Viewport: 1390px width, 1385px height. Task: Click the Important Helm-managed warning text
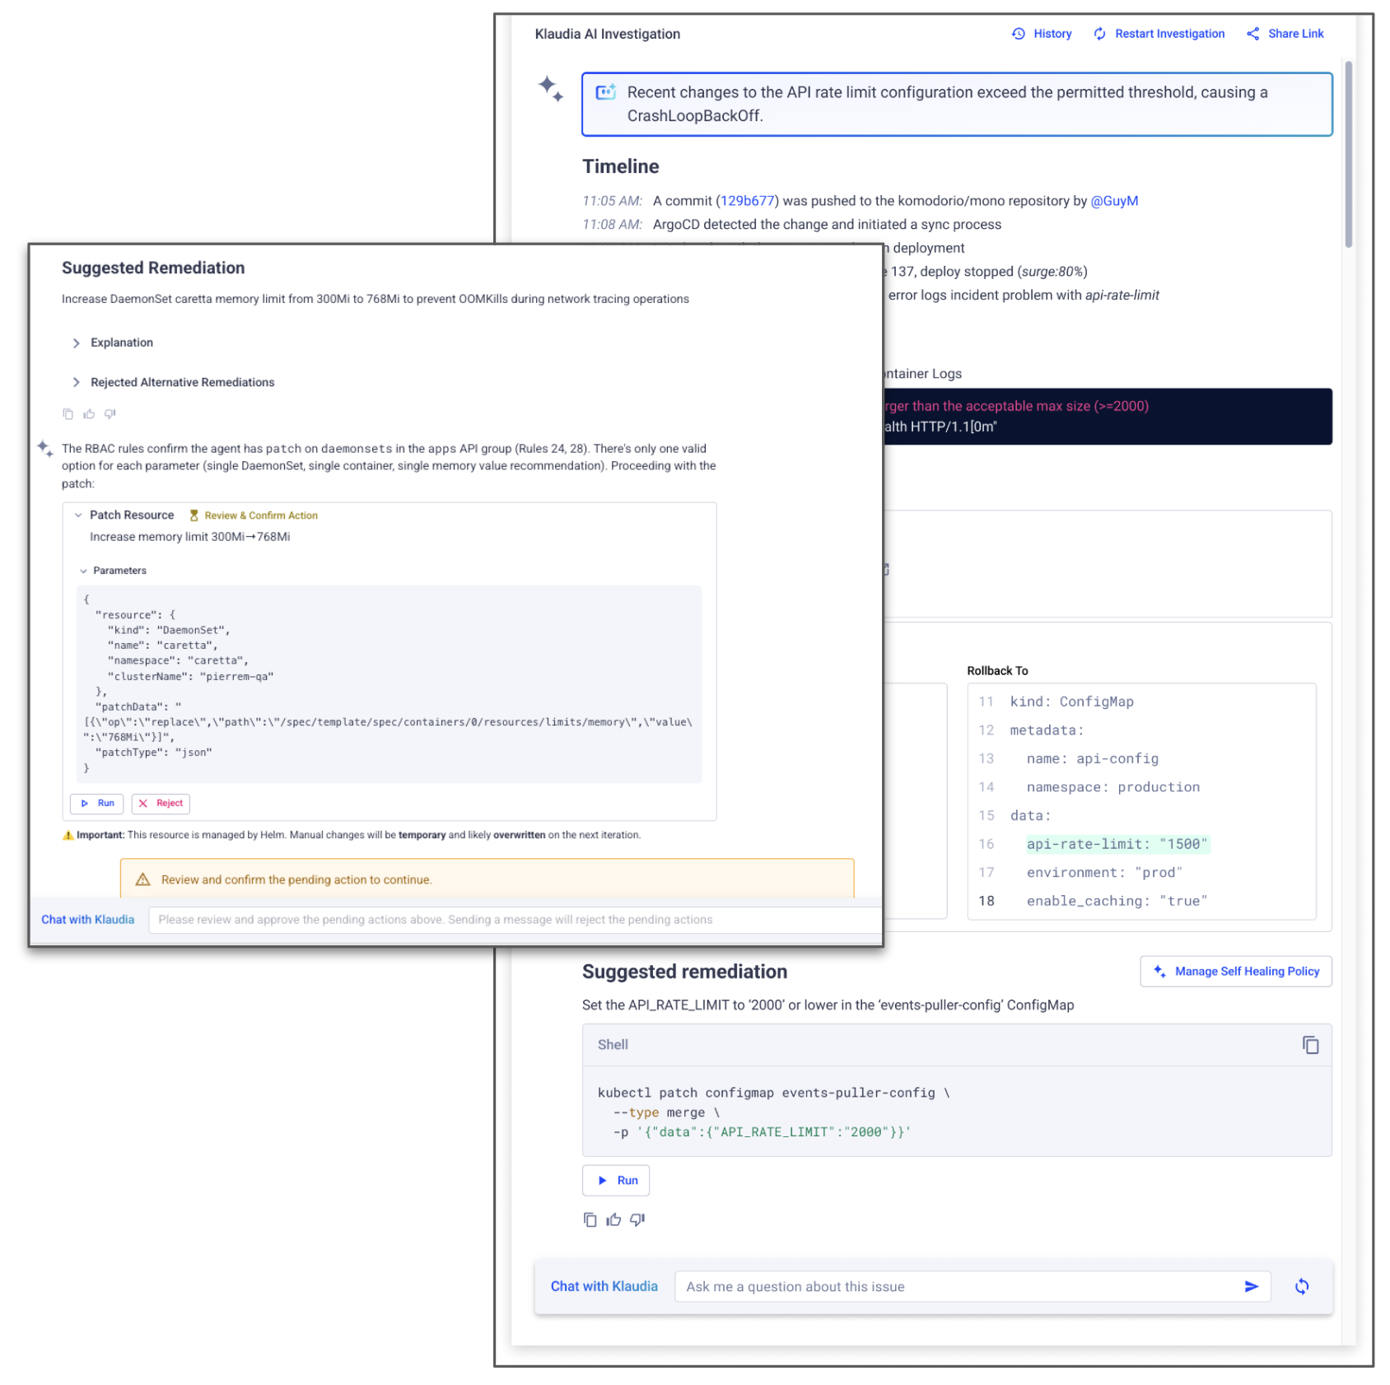tap(352, 835)
